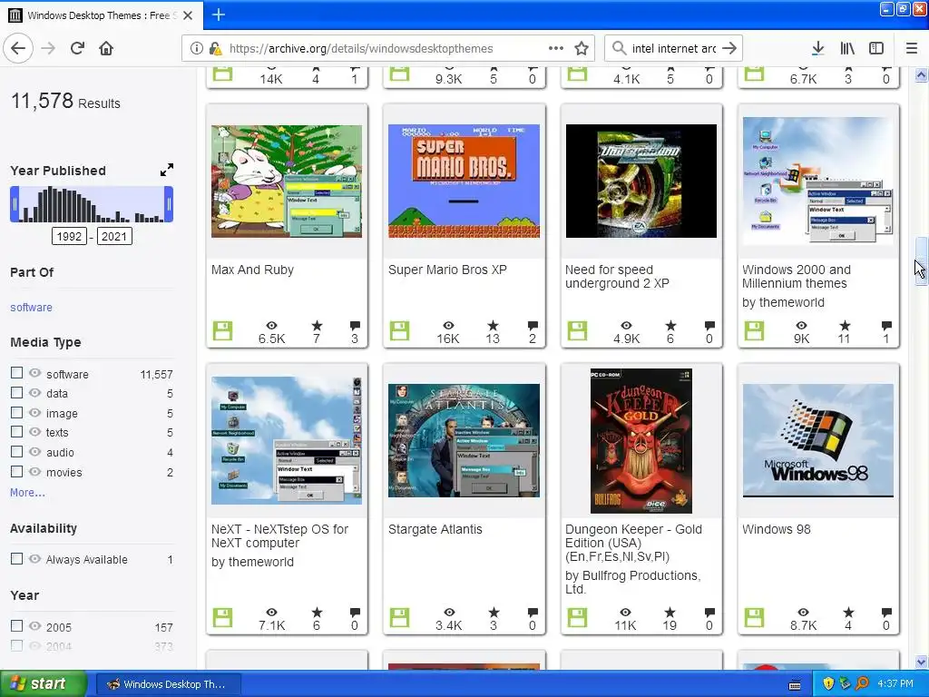
Task: Click the 2021 end year field
Action: [114, 237]
